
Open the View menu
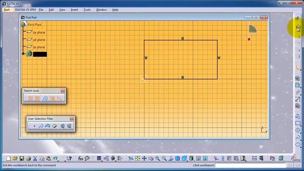pos(62,9)
